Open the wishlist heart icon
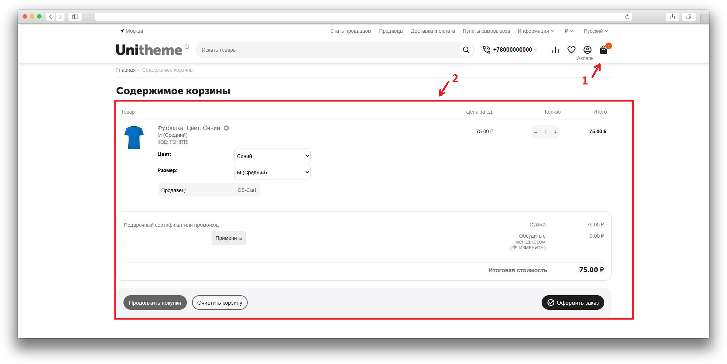 pos(571,50)
